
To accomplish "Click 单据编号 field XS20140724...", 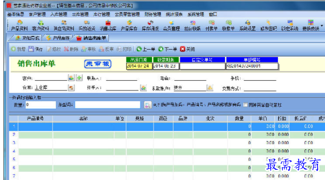I will 252,66.
